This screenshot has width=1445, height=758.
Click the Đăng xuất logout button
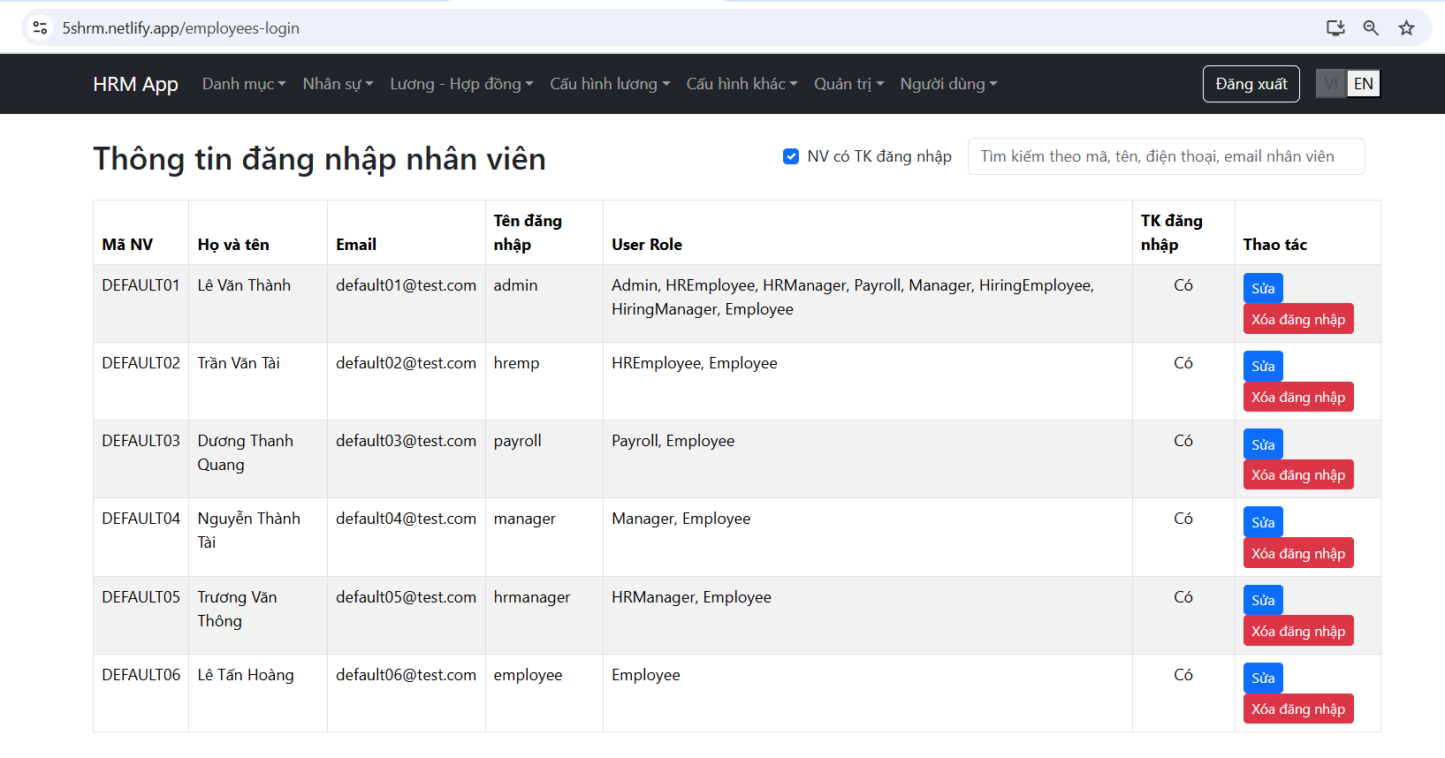tap(1251, 84)
